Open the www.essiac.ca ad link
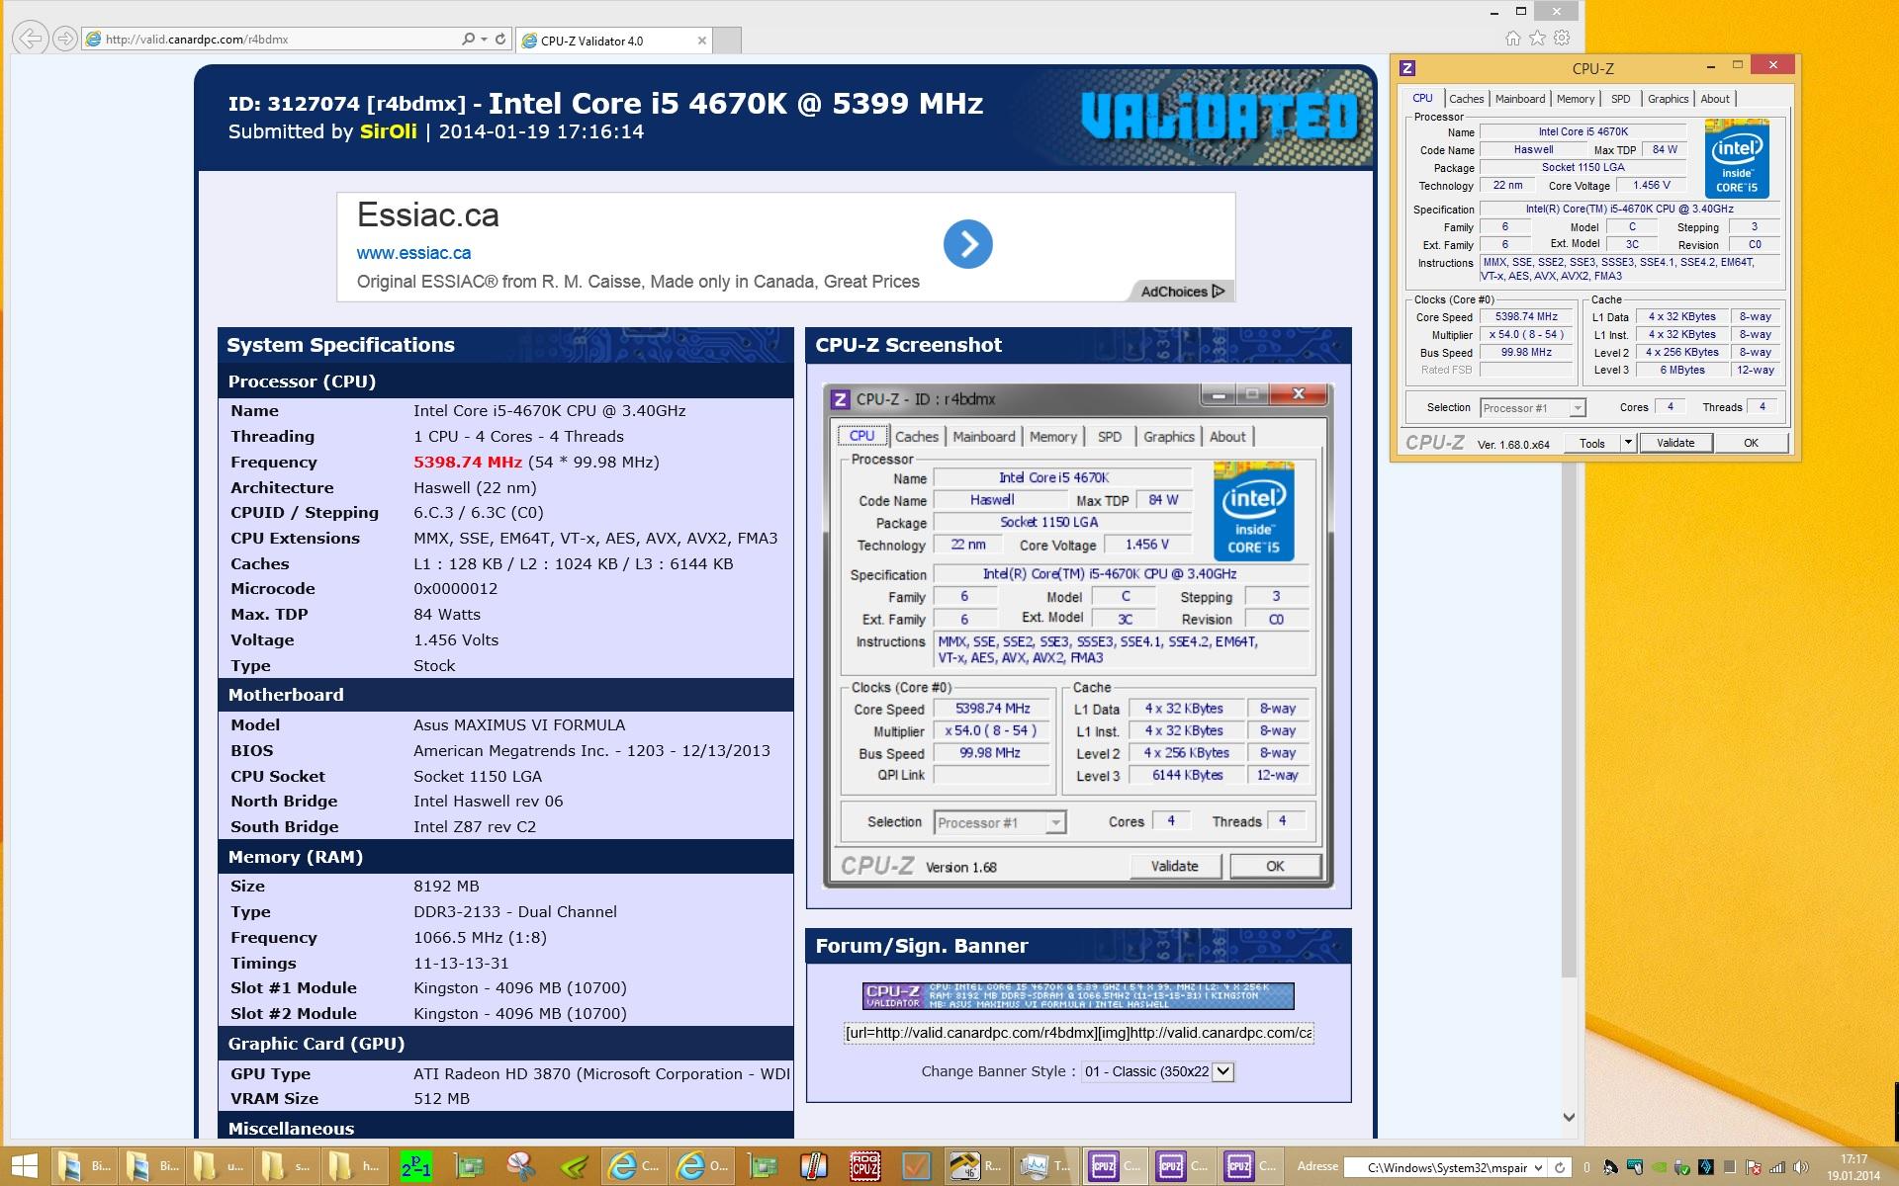 [x=413, y=253]
